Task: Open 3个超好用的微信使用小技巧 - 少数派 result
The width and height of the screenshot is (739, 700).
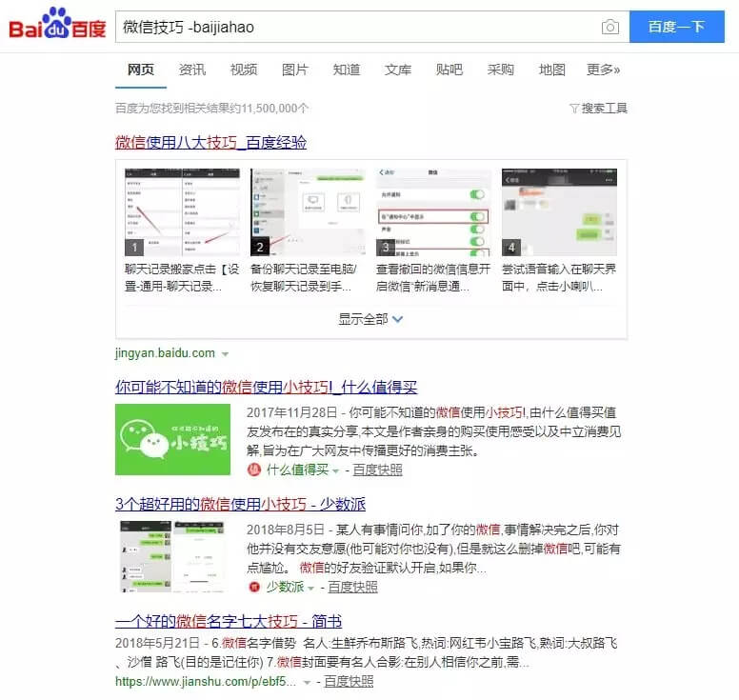Action: tap(240, 504)
